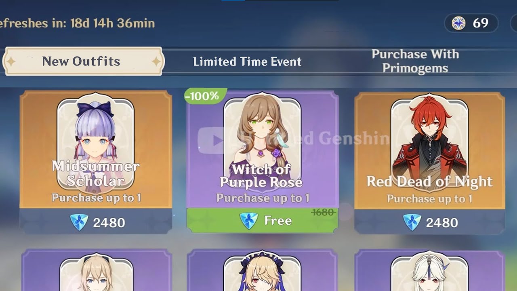Viewport: 517px width, 291px height.
Task: Click the crystal icon on the Free price bar
Action: (248, 221)
